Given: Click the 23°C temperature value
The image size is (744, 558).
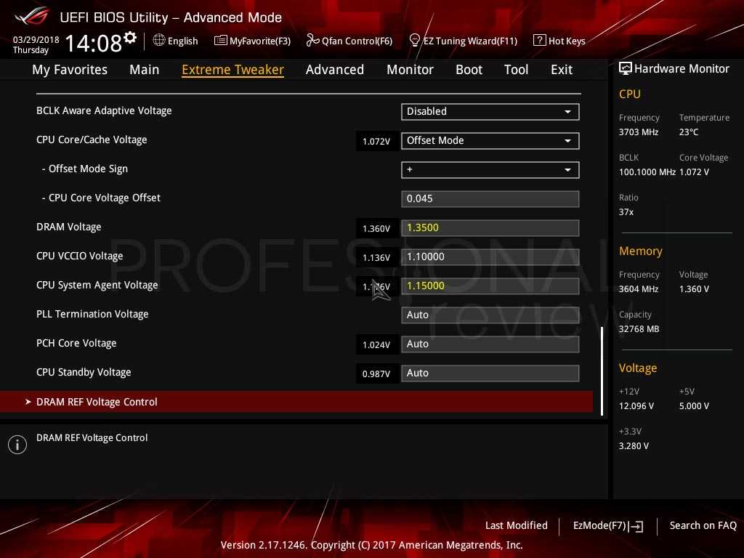Looking at the screenshot, I should [x=689, y=132].
